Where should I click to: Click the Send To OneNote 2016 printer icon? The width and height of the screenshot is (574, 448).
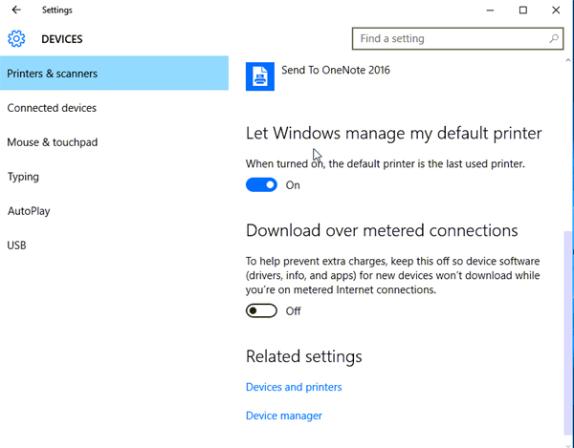point(260,76)
